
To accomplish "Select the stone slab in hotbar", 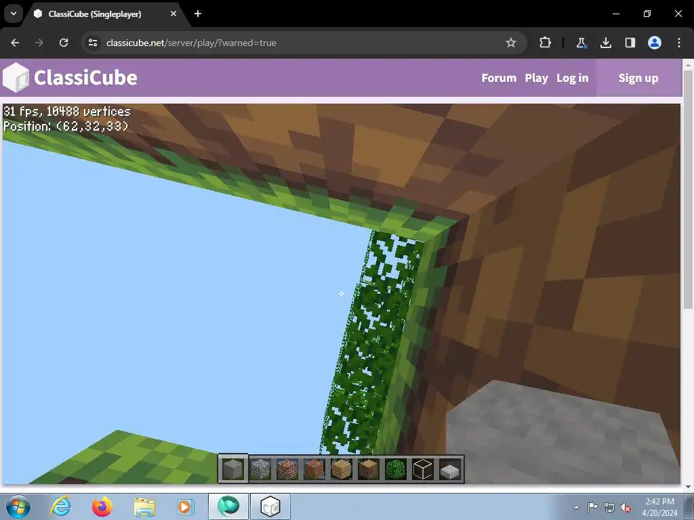I will 450,469.
